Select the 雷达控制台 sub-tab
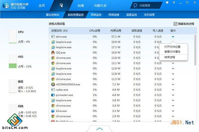 (x=52, y=15)
